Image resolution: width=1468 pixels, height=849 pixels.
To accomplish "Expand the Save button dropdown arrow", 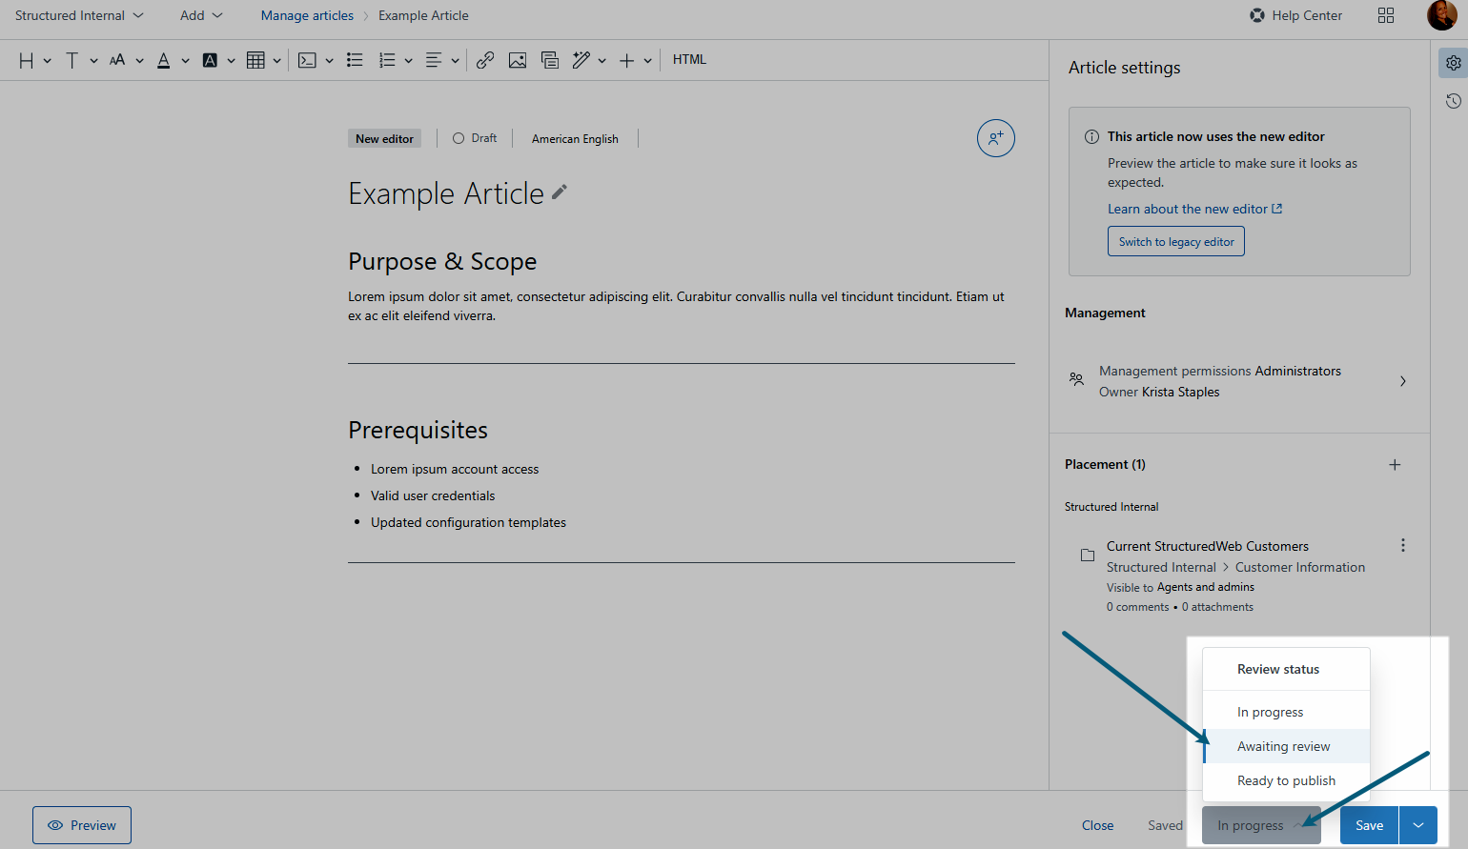I will coord(1418,825).
